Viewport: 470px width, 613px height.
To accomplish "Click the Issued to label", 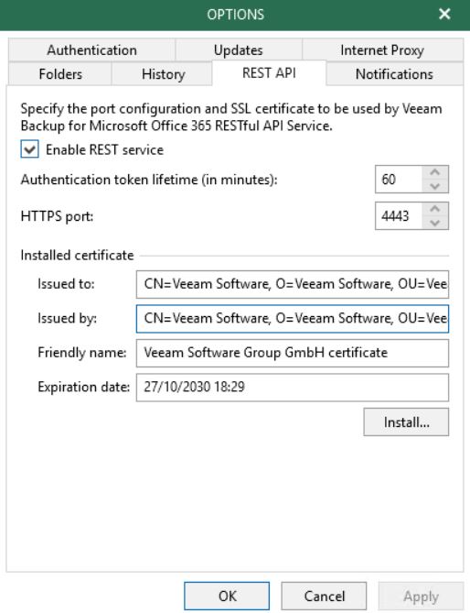I will pyautogui.click(x=66, y=284).
